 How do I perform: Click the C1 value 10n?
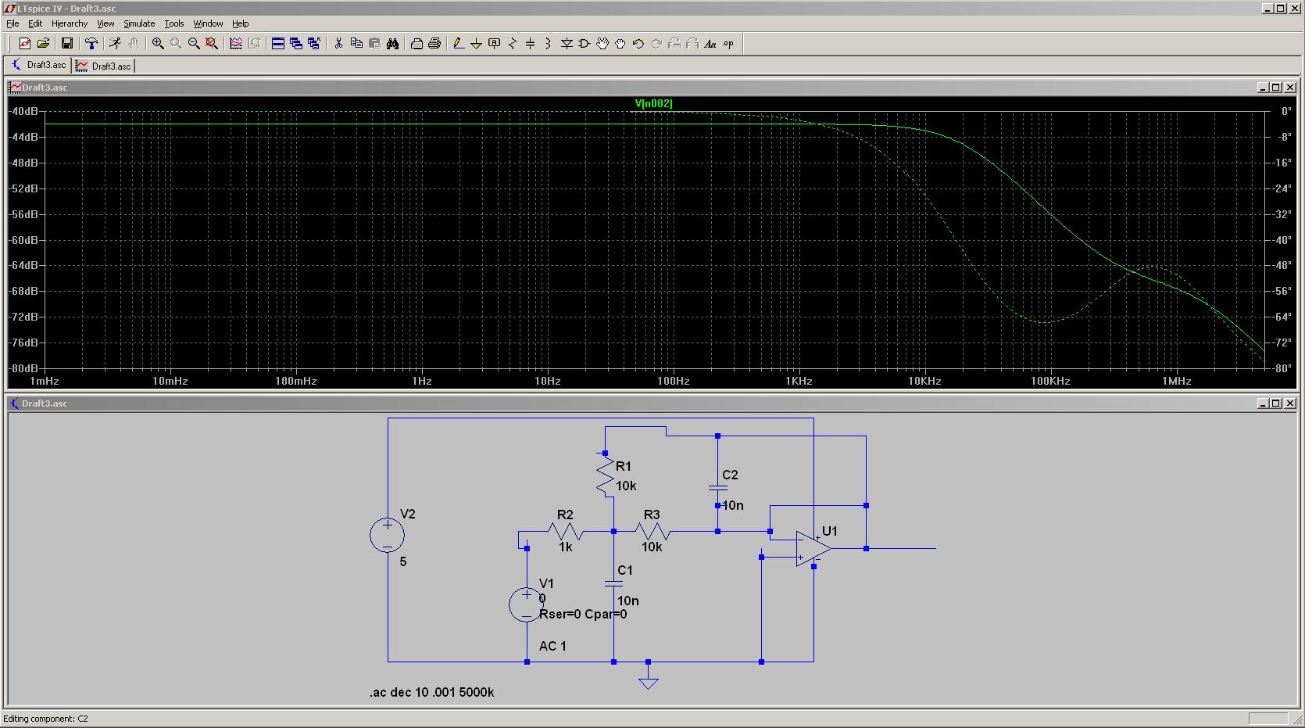(x=628, y=601)
